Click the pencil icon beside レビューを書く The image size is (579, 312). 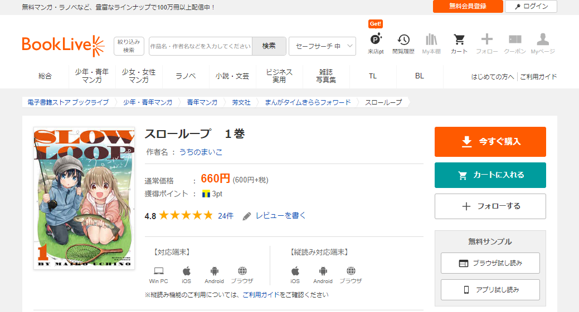point(247,216)
